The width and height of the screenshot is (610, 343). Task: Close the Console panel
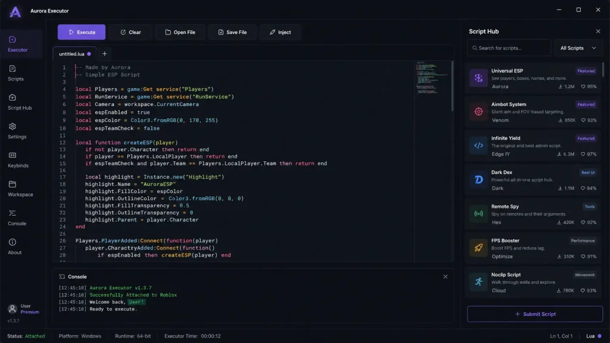445,276
